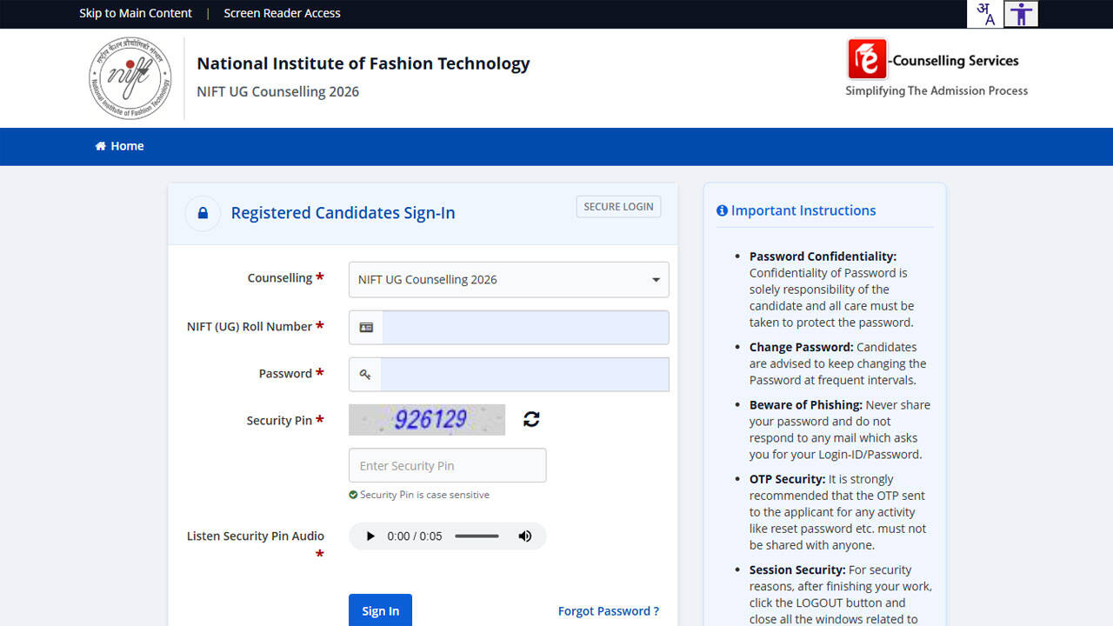
Task: Click the Session Security instruction
Action: [x=841, y=595]
